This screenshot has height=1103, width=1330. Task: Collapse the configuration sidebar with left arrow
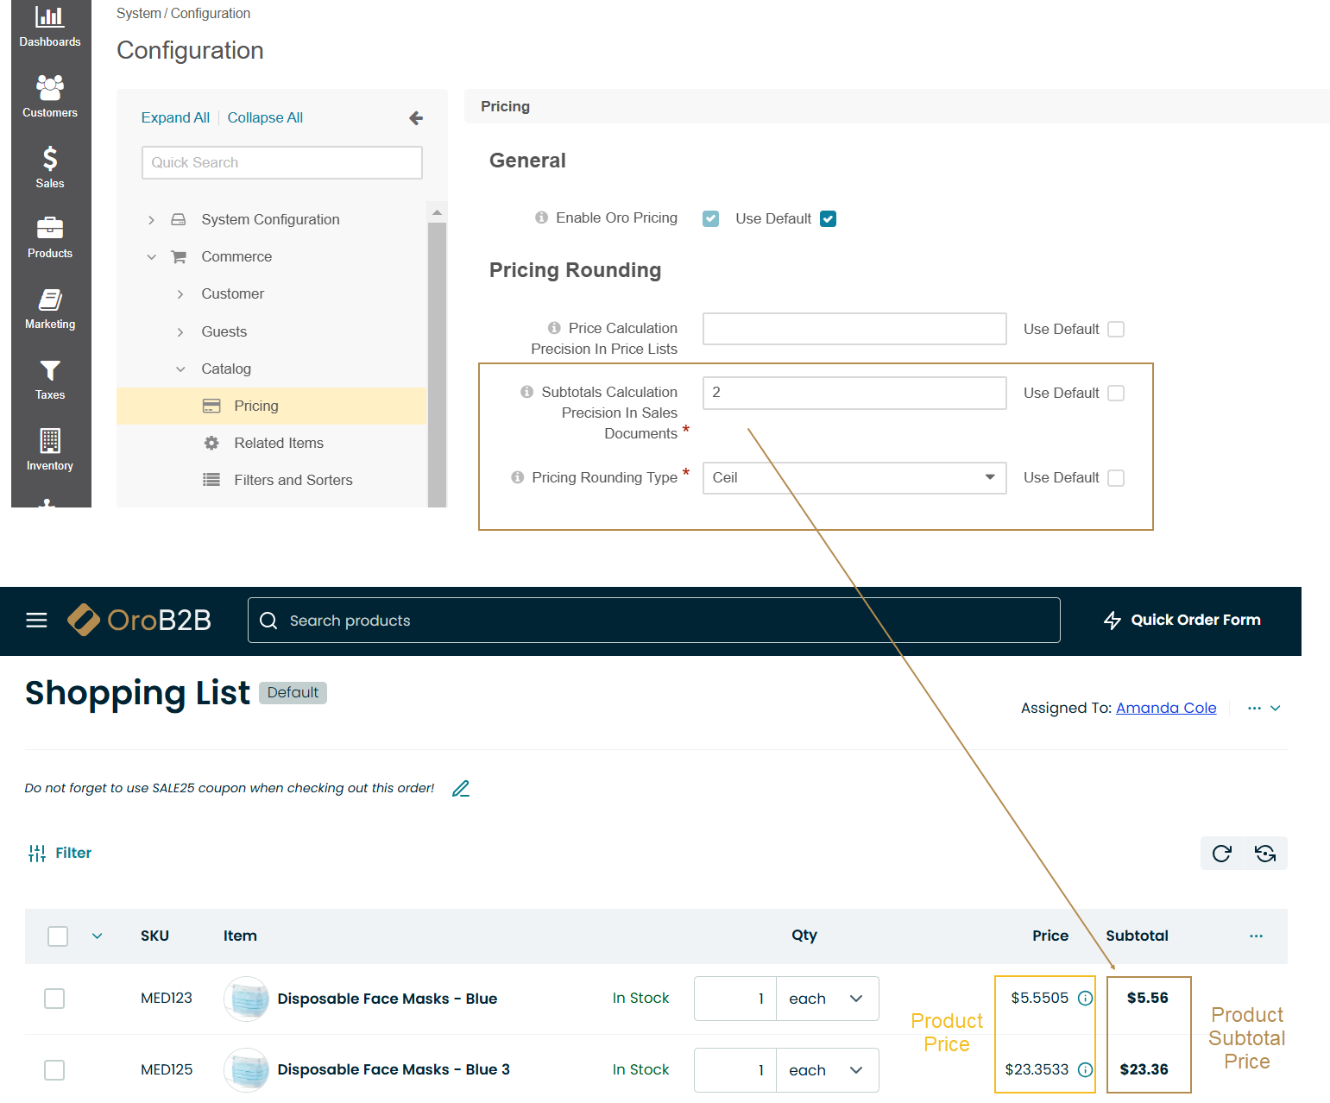point(416,118)
